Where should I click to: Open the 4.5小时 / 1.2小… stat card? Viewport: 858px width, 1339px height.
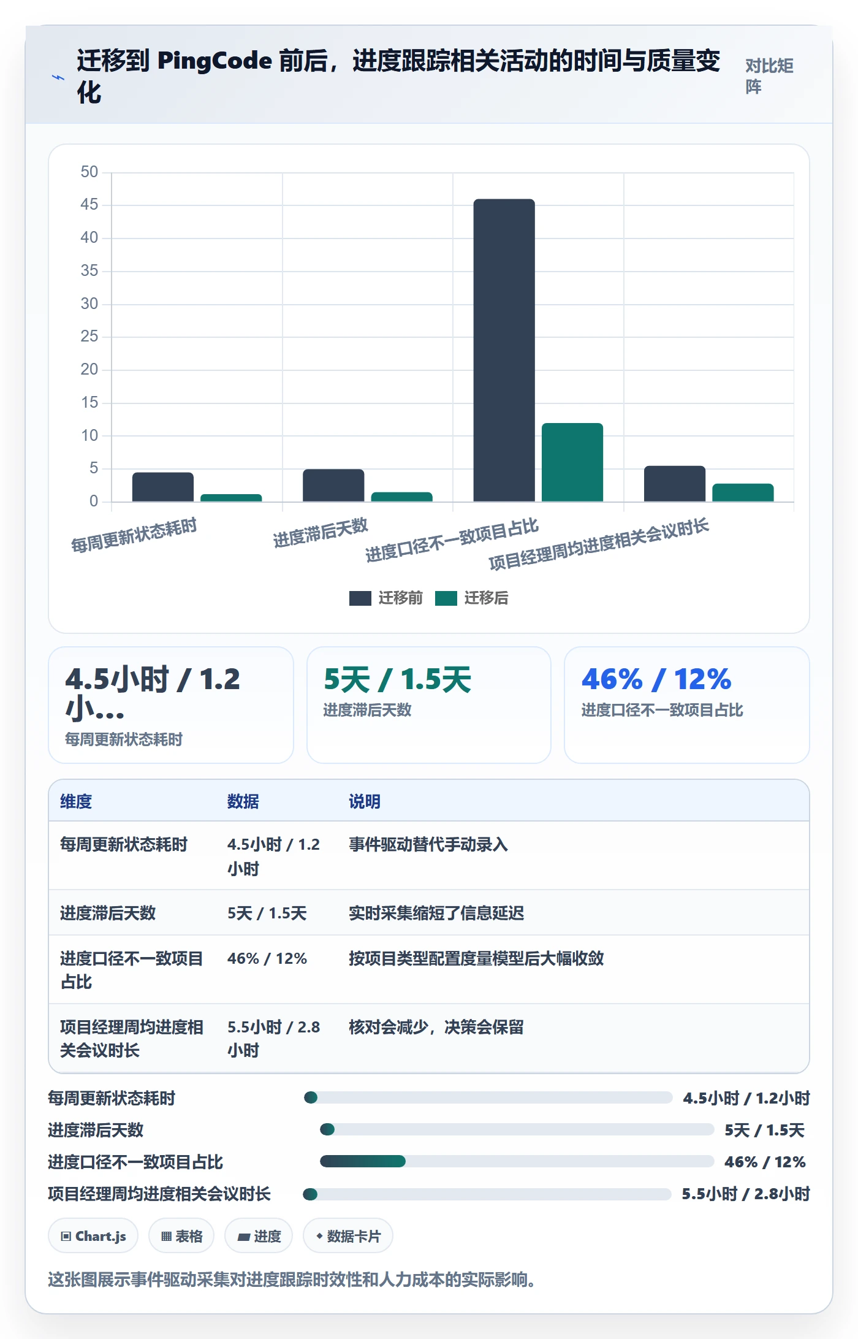pyautogui.click(x=171, y=705)
